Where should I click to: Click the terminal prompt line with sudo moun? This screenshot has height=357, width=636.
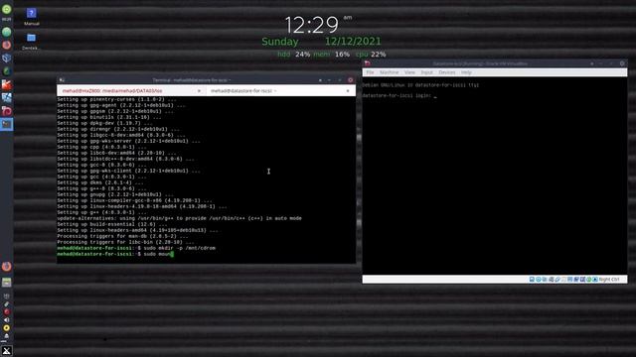(x=115, y=254)
